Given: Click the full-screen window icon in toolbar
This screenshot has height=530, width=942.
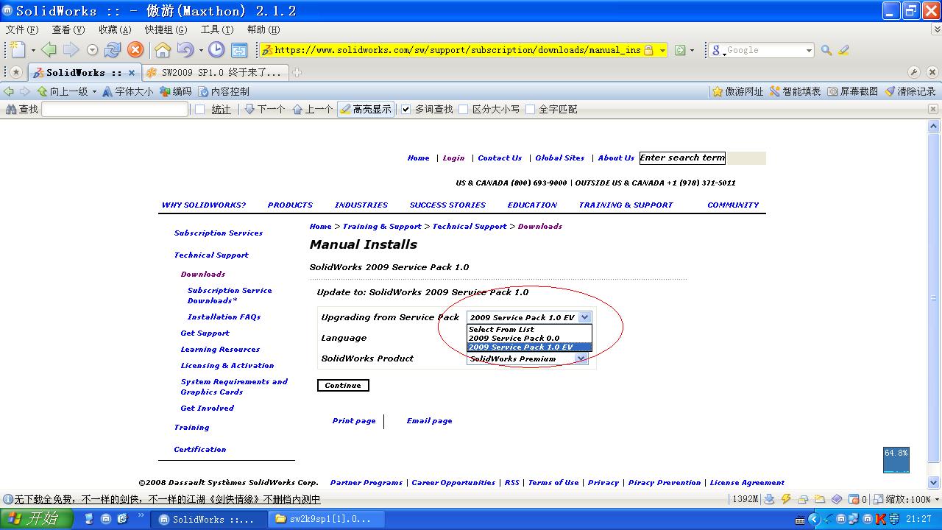Looking at the screenshot, I should [x=238, y=50].
